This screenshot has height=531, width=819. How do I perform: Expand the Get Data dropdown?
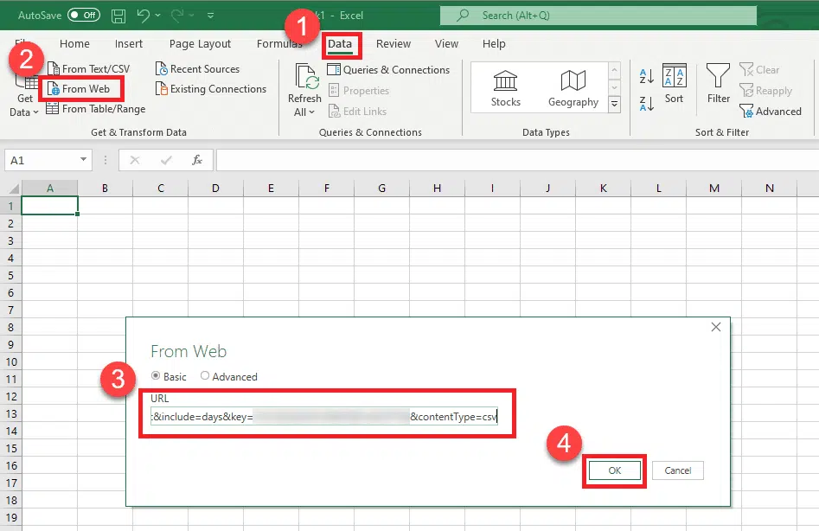25,112
